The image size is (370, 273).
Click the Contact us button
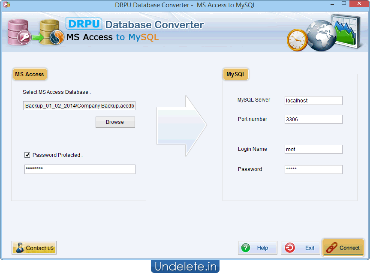(34, 248)
